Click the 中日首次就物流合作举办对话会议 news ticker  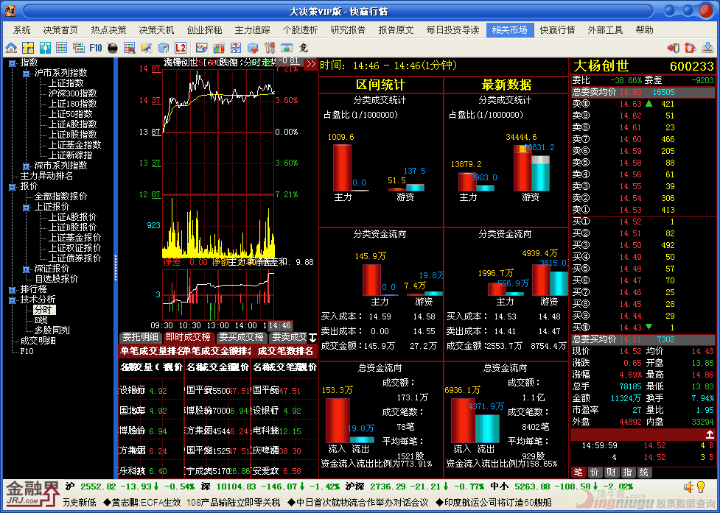357,503
